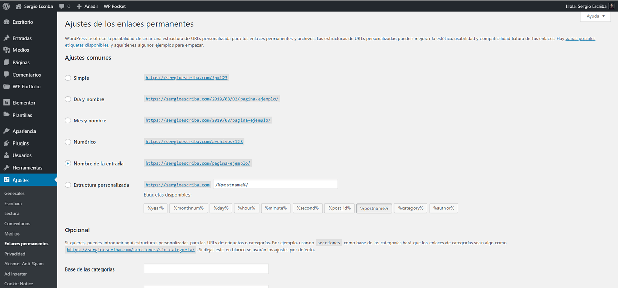The height and width of the screenshot is (288, 618).
Task: Expand the Ayuda help dropdown
Action: [x=596, y=16]
